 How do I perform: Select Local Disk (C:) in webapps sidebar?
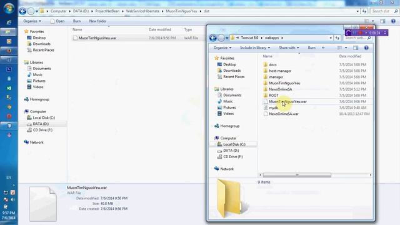[234, 144]
